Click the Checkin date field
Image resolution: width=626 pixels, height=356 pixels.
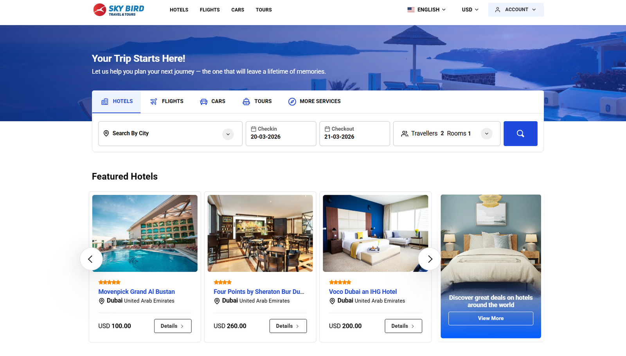pos(281,133)
